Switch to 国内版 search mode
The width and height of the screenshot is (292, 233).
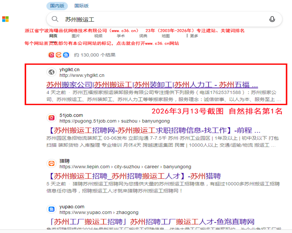pos(57,6)
